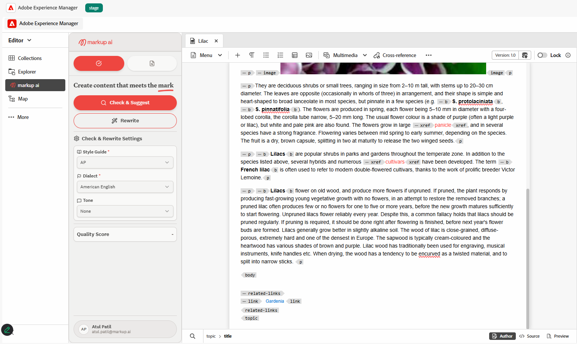Click the lilac image at top of document
The height and width of the screenshot is (344, 577).
coord(383,68)
